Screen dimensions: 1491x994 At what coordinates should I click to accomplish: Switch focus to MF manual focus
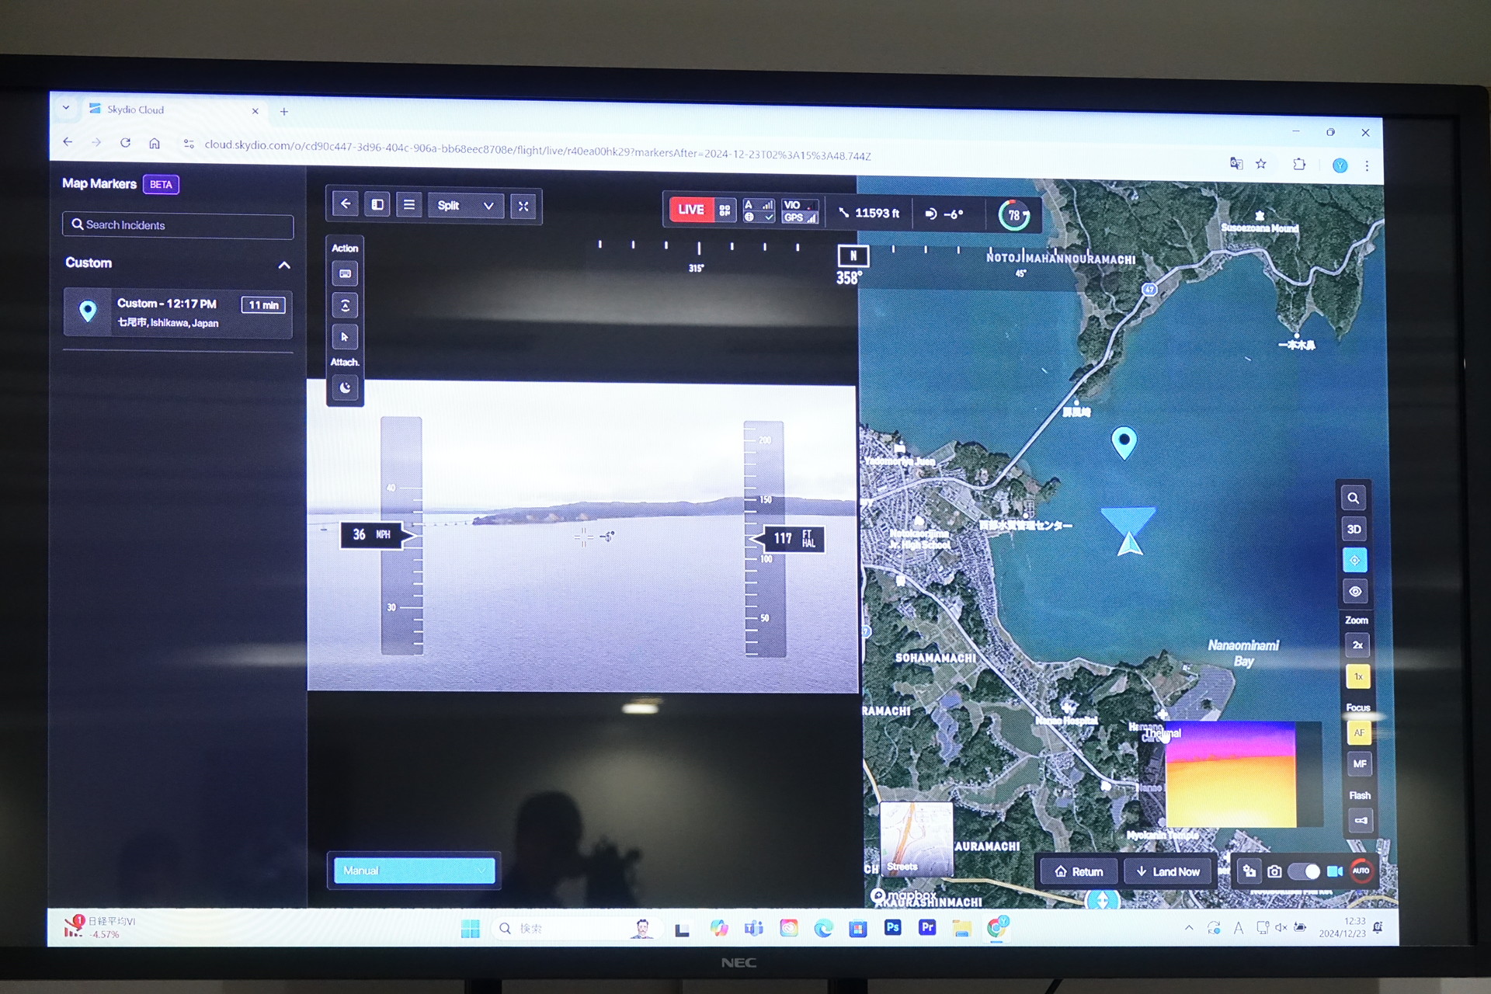pyautogui.click(x=1359, y=763)
